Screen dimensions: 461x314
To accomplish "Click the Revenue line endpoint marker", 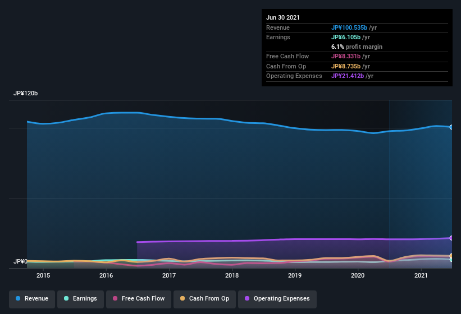I will 451,127.
